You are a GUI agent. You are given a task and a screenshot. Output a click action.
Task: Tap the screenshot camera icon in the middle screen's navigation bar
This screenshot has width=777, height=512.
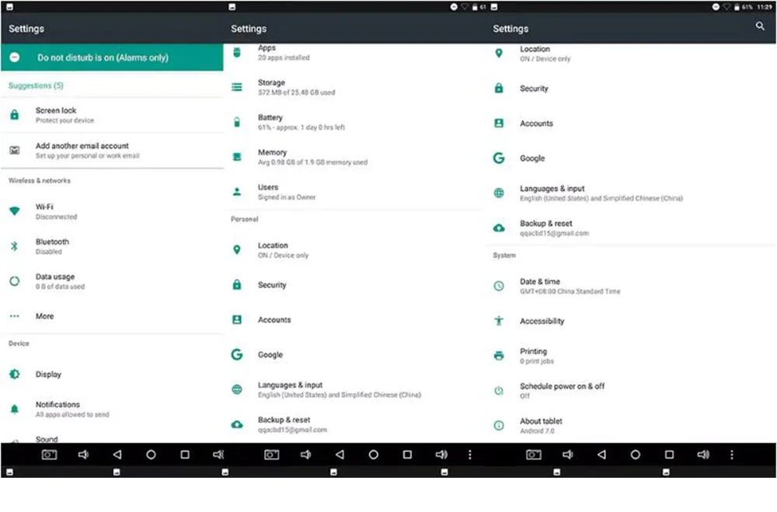coord(271,455)
